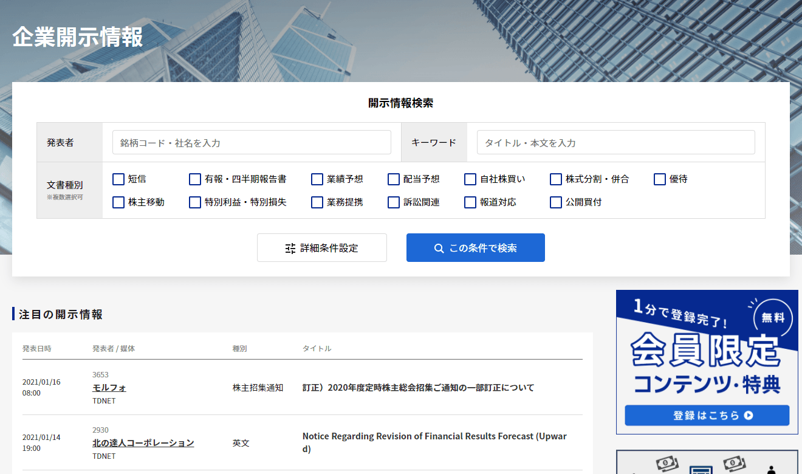Check the 株式分割・併合 option
Viewport: 802px width, 474px height.
tap(556, 179)
